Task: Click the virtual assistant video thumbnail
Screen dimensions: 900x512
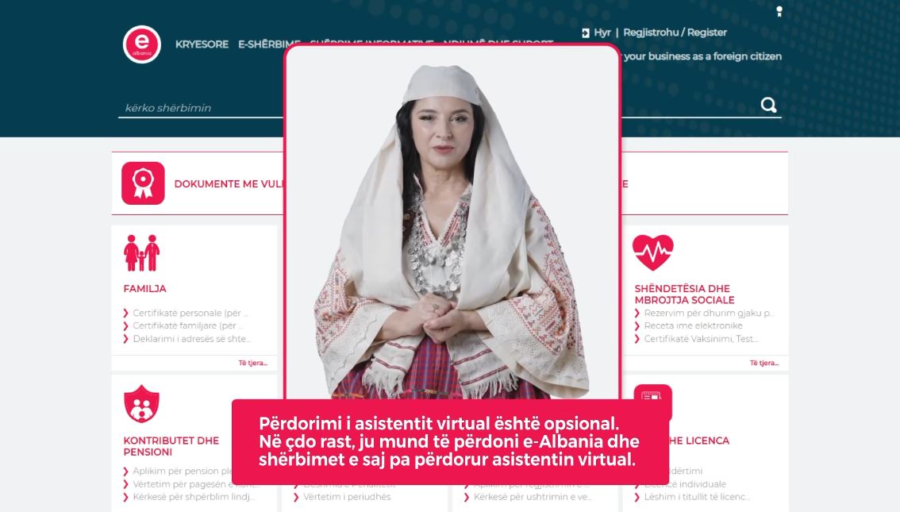Action: [453, 222]
